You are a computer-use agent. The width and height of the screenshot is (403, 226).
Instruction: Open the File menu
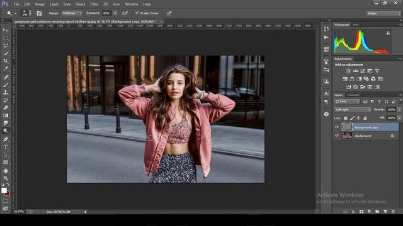click(16, 4)
